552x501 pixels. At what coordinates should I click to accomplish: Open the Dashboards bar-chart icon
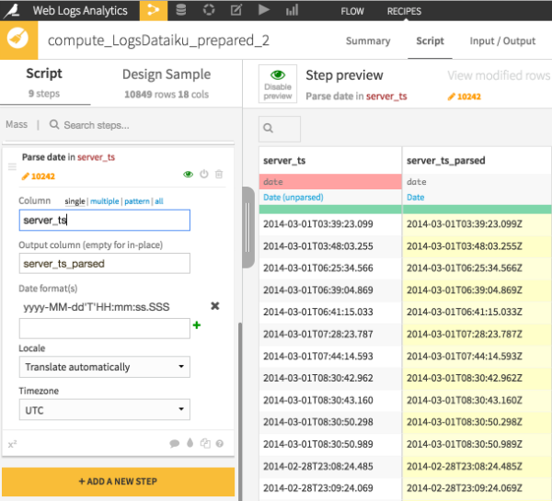(x=292, y=10)
